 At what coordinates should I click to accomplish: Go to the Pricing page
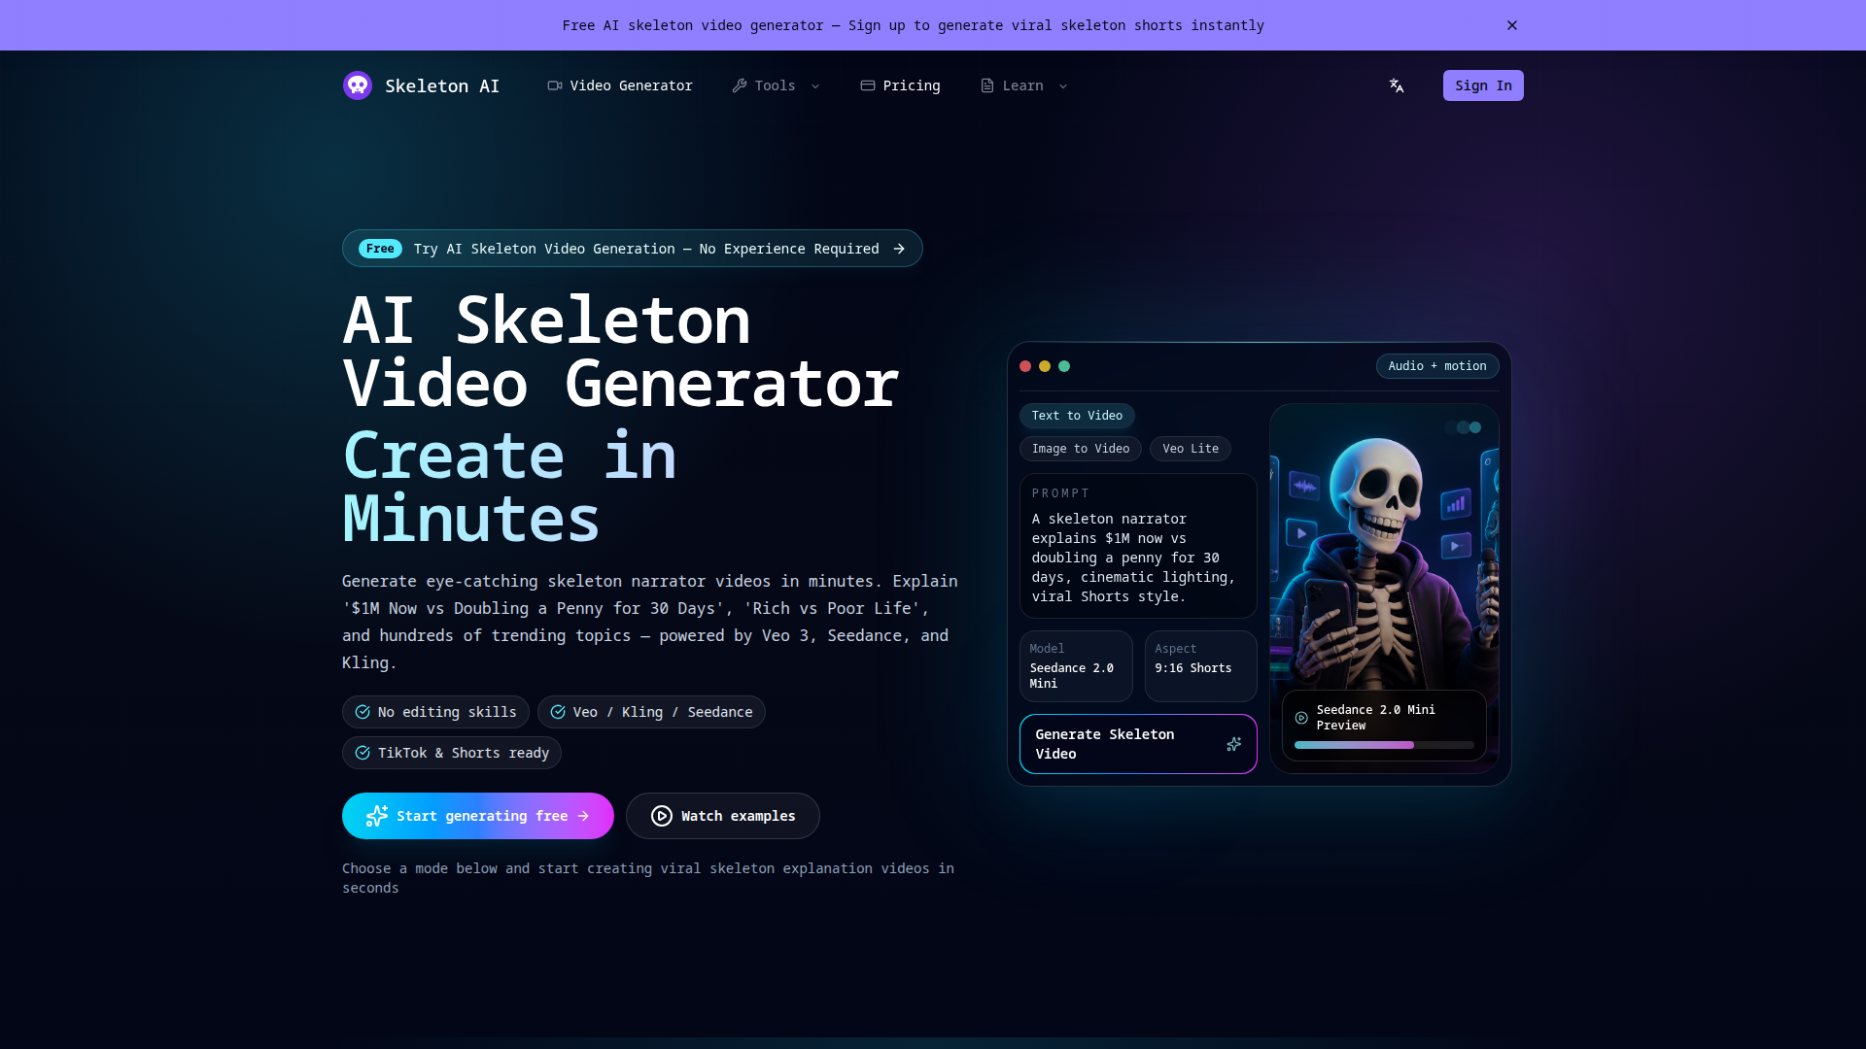901,85
